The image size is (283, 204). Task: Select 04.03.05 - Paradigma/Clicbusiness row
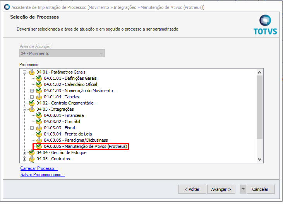coord(76,140)
